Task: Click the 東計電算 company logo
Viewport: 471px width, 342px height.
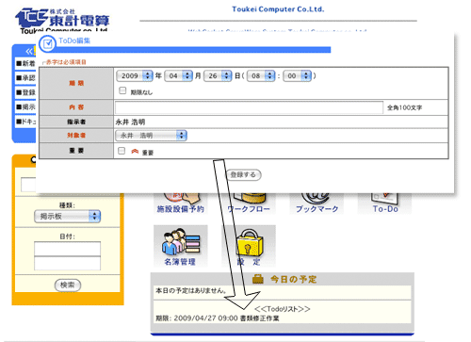Action: coord(61,20)
